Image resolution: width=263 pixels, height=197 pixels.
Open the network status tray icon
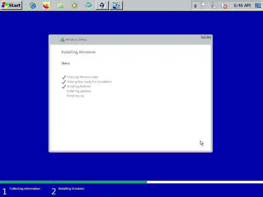[x=214, y=6]
